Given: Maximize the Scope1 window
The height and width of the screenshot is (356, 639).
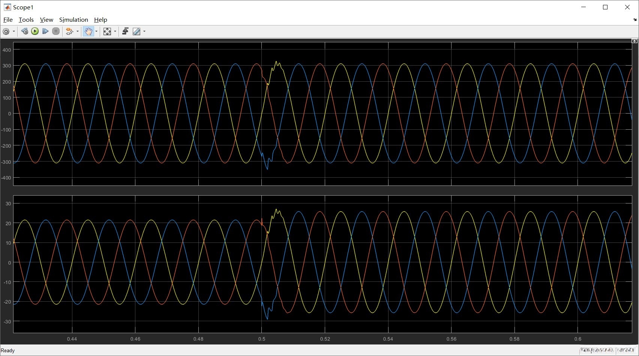Looking at the screenshot, I should [605, 7].
